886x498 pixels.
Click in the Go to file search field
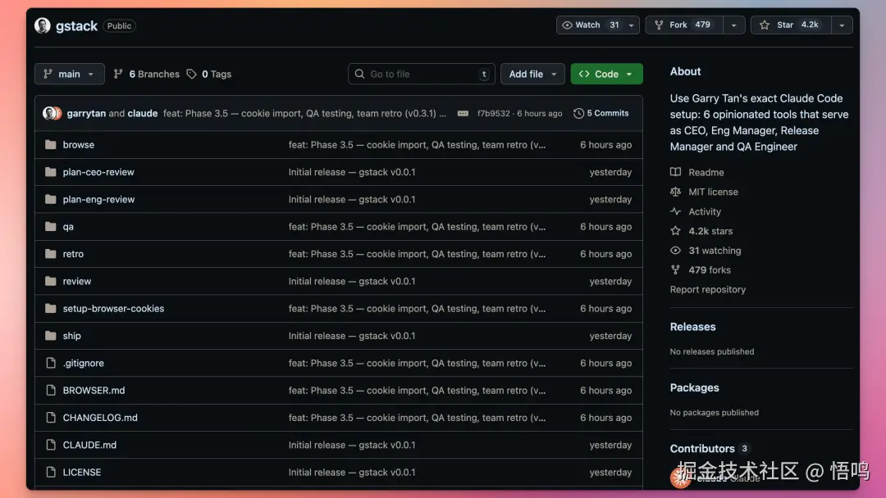[x=422, y=74]
